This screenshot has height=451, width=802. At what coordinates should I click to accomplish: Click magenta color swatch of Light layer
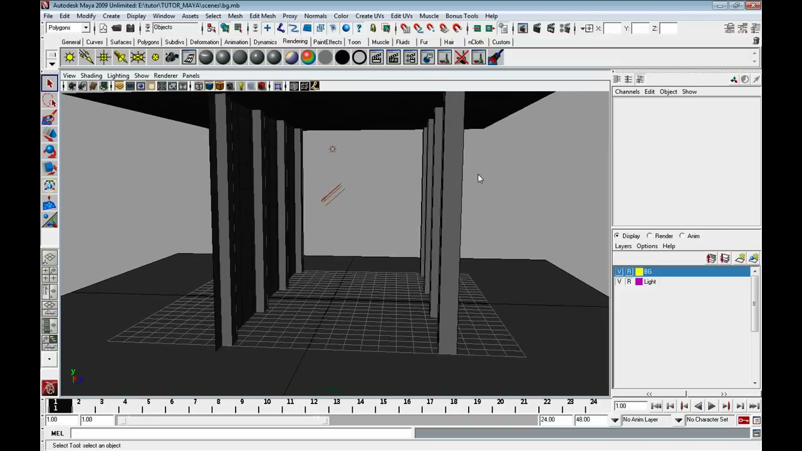(638, 282)
